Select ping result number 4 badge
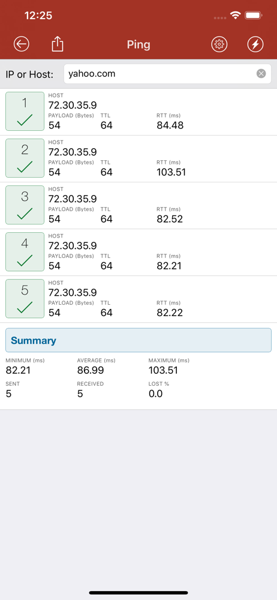Image resolution: width=277 pixels, height=600 pixels. click(x=25, y=252)
